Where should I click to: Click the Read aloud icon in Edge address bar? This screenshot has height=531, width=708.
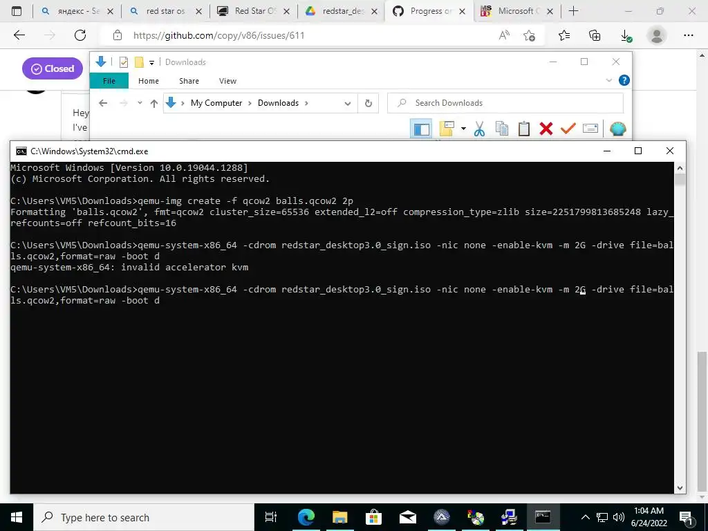click(x=504, y=35)
